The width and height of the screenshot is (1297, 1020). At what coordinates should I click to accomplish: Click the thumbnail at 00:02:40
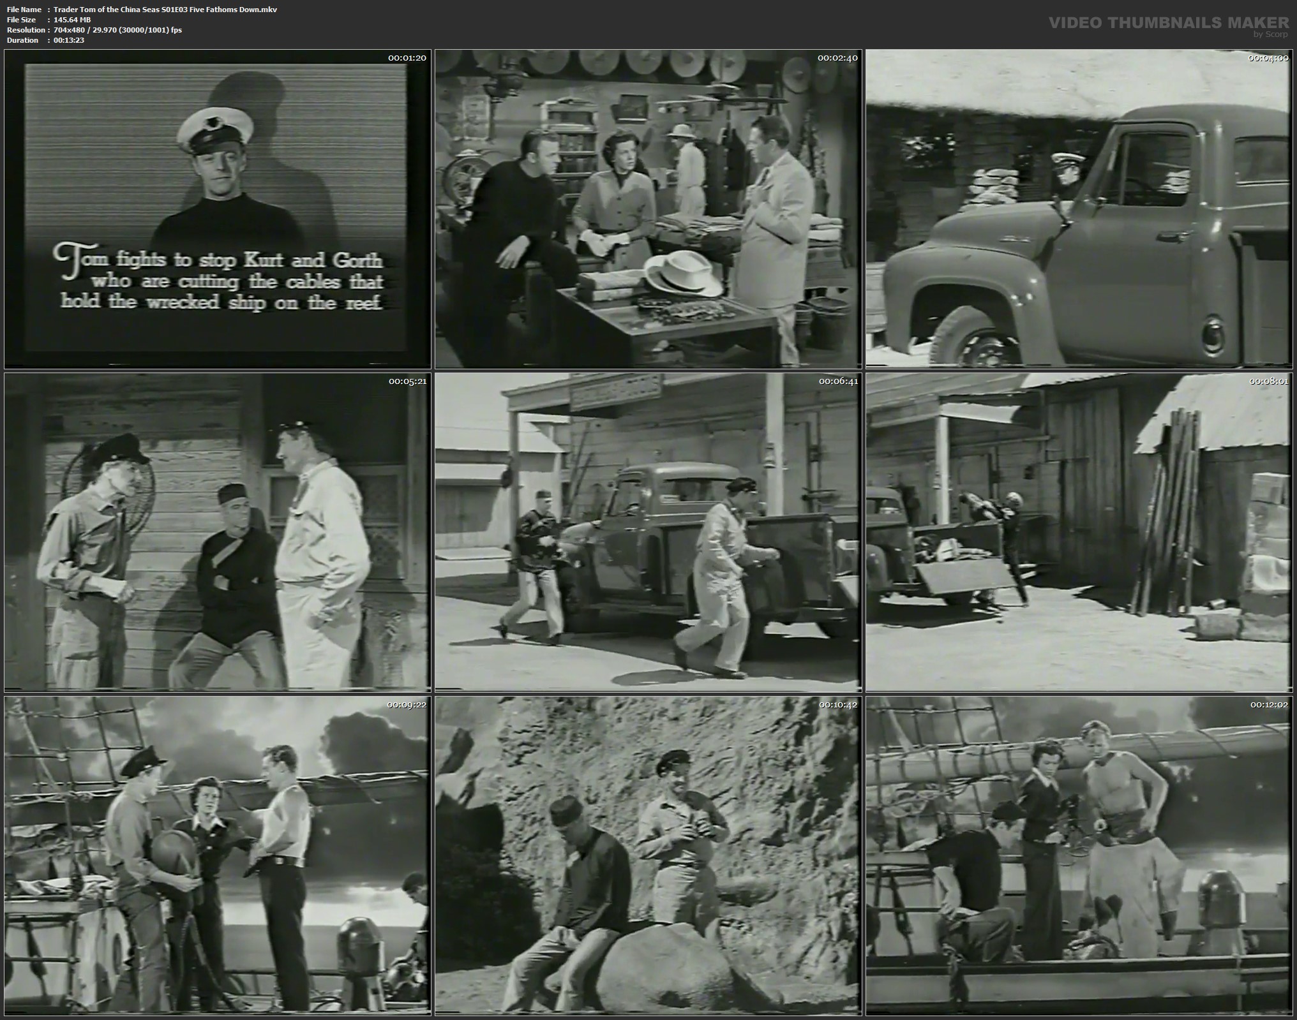tap(648, 209)
